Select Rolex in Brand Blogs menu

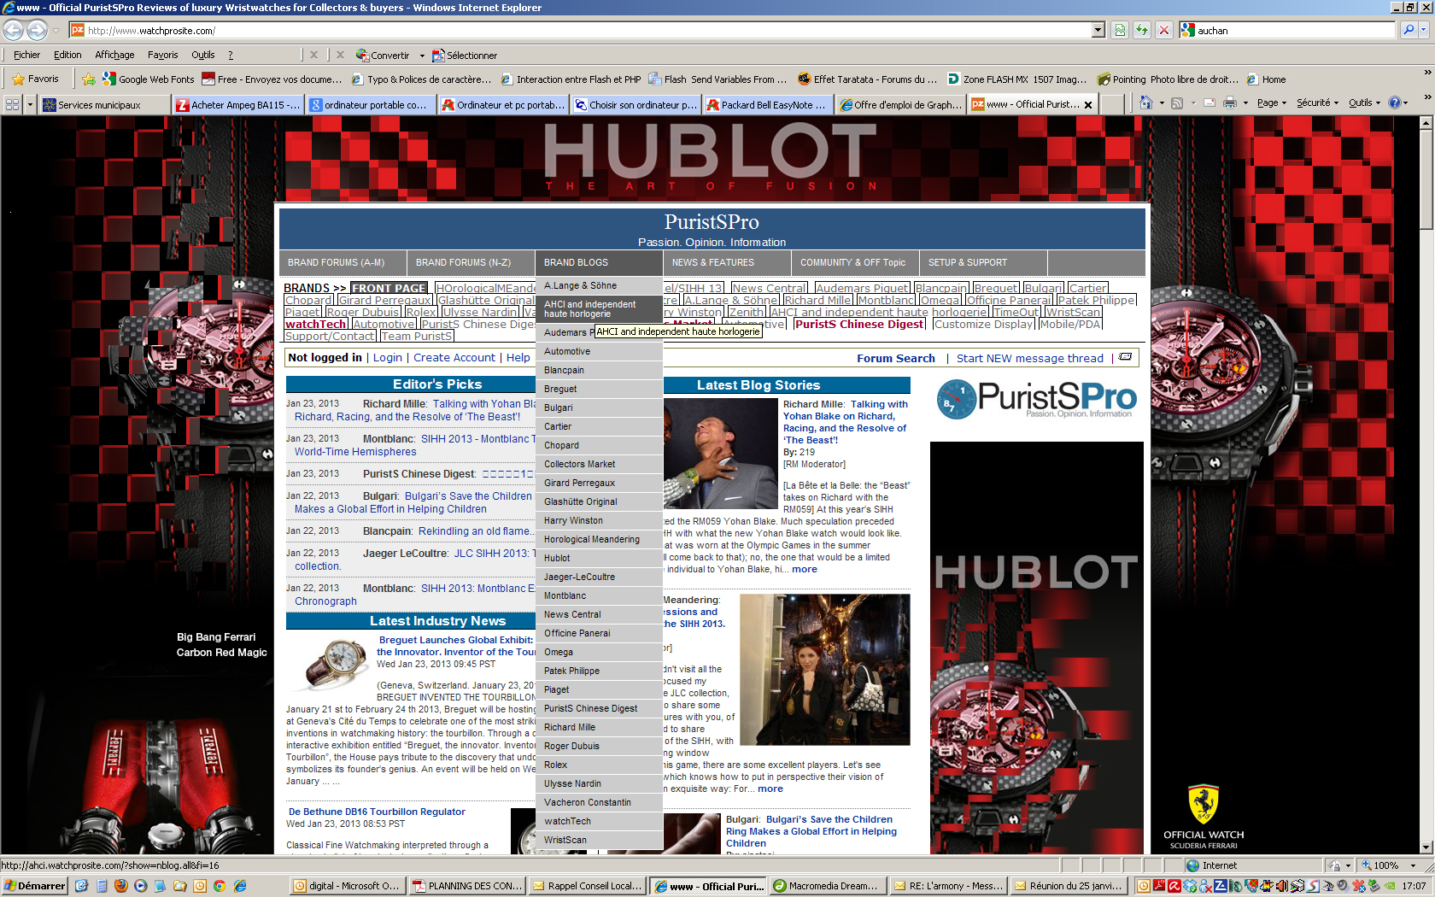click(599, 765)
